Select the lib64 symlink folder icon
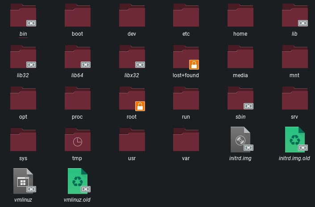315x207 pixels. [x=78, y=57]
